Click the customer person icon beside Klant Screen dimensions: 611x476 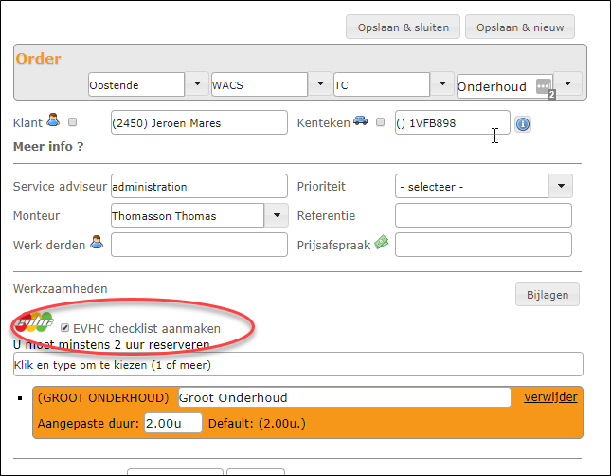coord(53,119)
